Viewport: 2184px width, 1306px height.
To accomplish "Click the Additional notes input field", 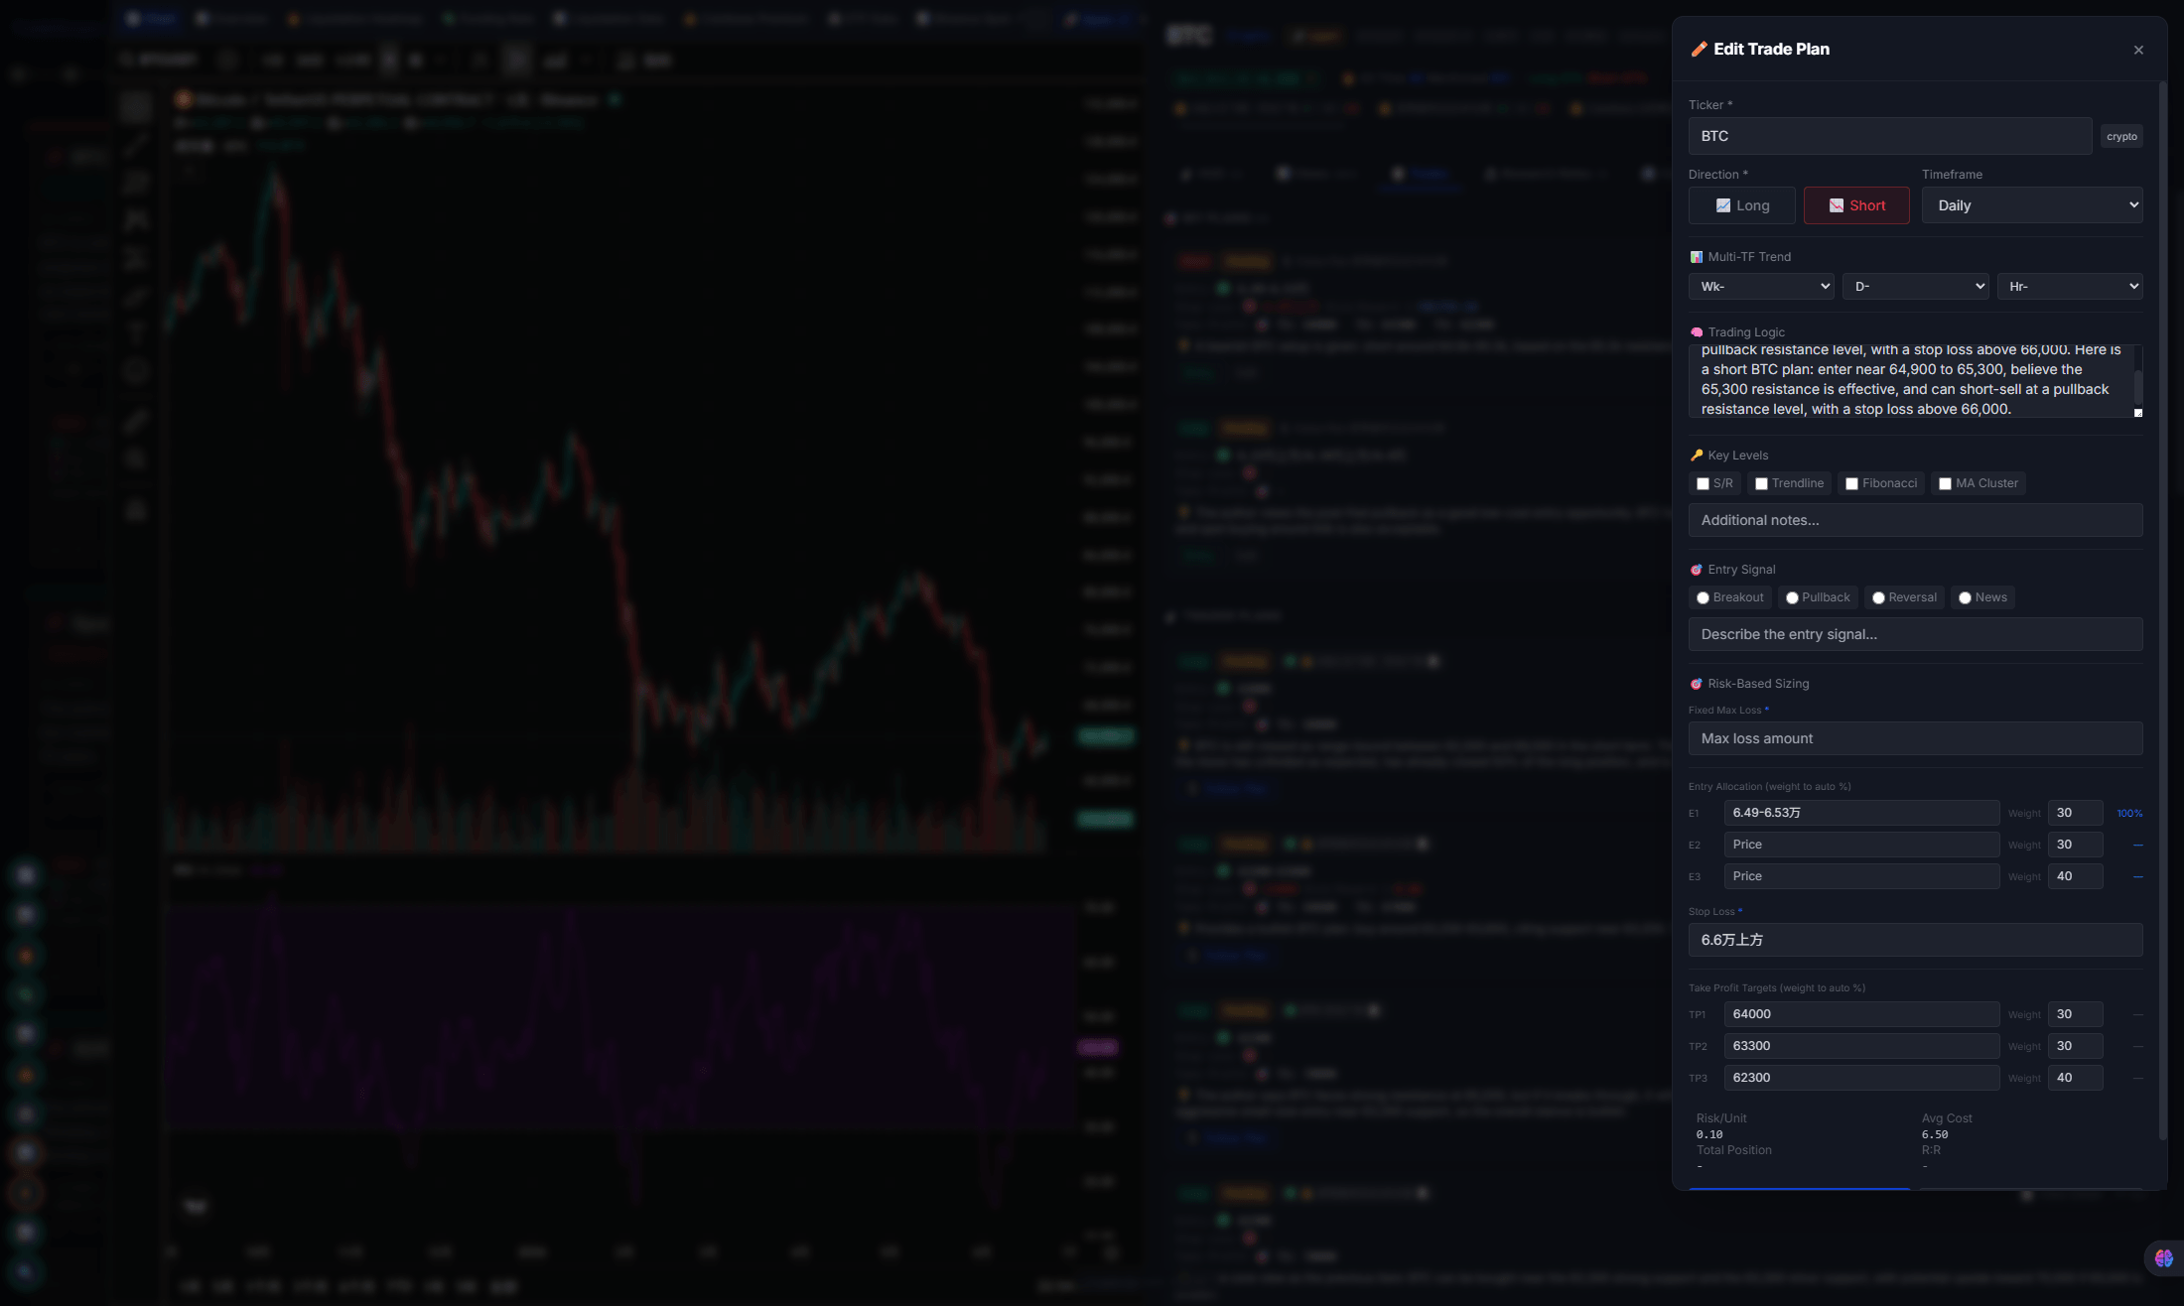I will (x=1915, y=520).
